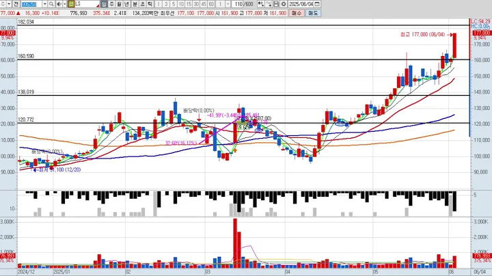The width and height of the screenshot is (492, 276).
Task: Click the 2025/01 date axis label
Action: pyautogui.click(x=61, y=272)
